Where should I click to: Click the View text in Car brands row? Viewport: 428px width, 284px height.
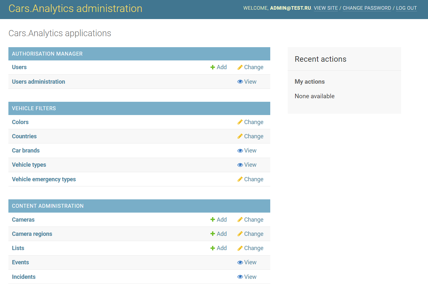[x=251, y=151]
